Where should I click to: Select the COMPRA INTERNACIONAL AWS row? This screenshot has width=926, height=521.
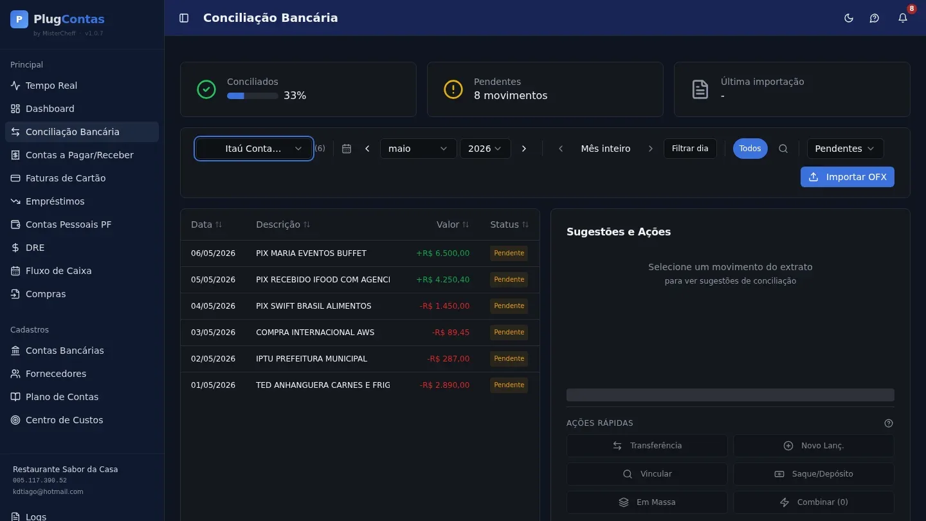(x=360, y=333)
